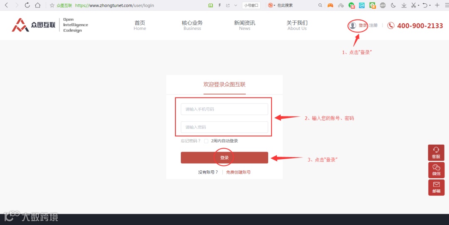Open the green WeChat news extension icon
This screenshot has height=225, width=449.
pos(372,5)
